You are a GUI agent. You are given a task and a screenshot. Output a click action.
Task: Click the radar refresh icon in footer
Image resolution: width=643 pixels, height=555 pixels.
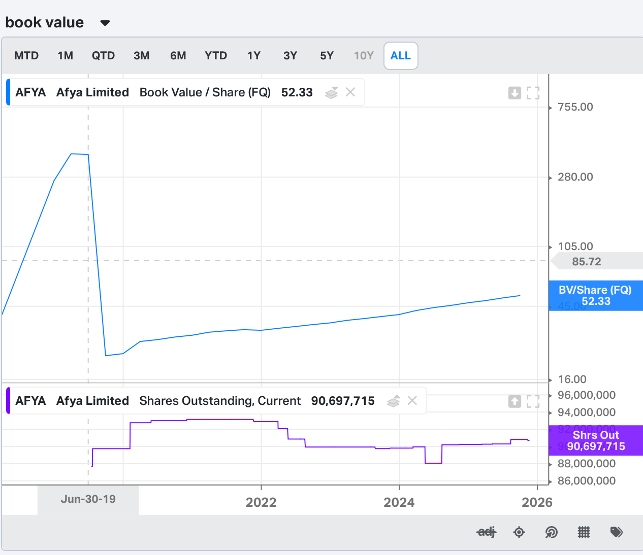[551, 532]
